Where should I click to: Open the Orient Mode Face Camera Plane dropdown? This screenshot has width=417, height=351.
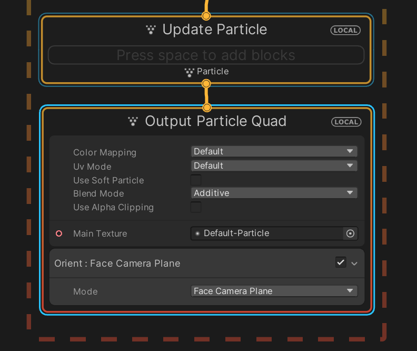tap(274, 291)
